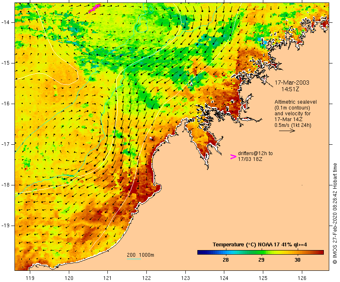Click the '17/03 18Z' drifter legend text

[x=250, y=159]
